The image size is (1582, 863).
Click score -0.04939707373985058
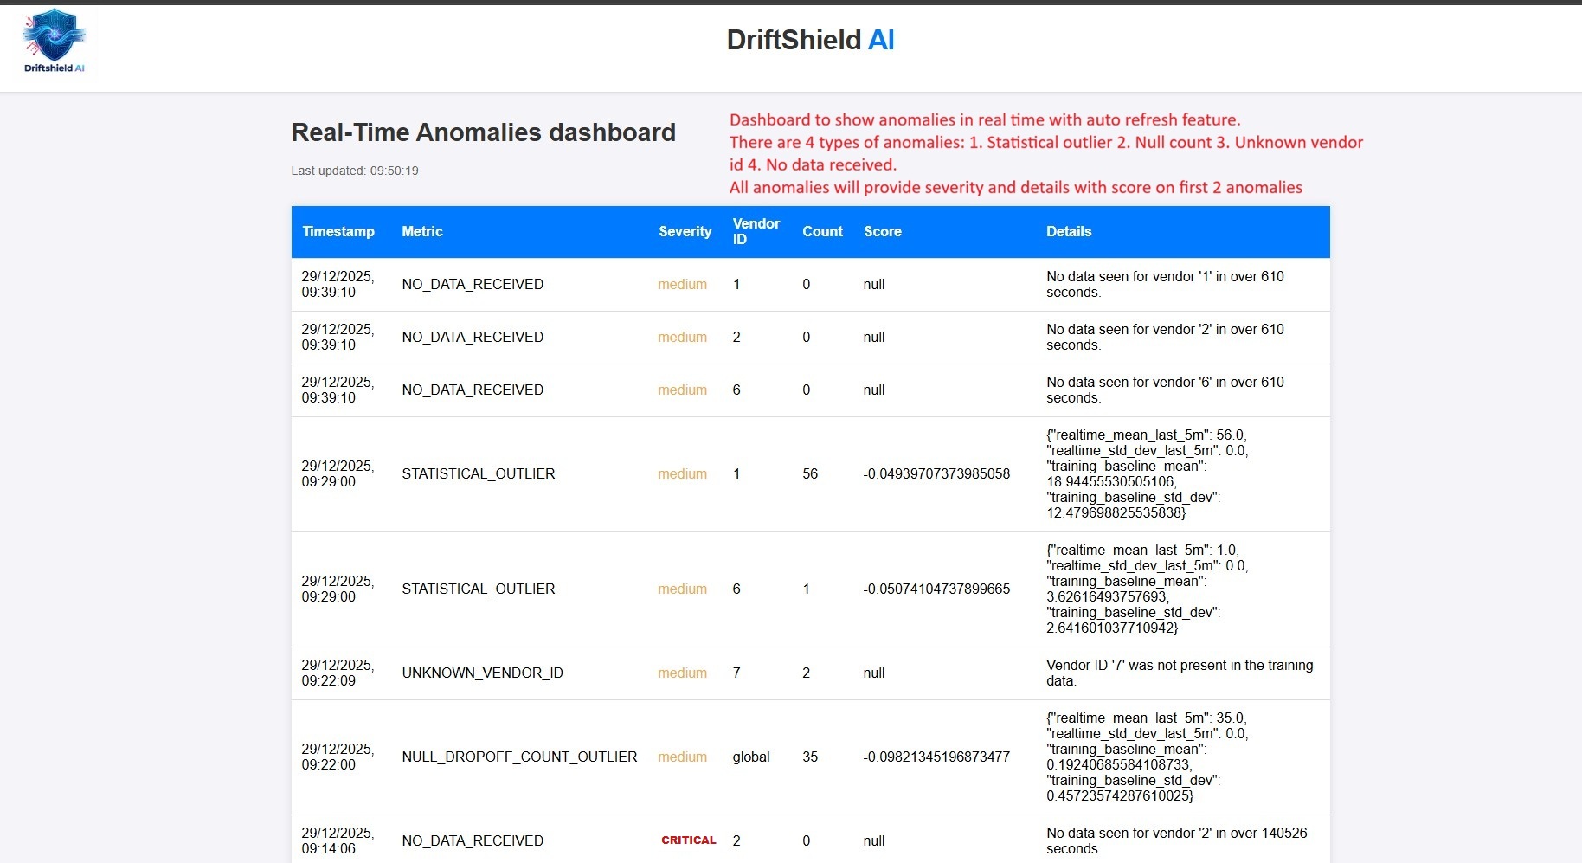tap(936, 473)
